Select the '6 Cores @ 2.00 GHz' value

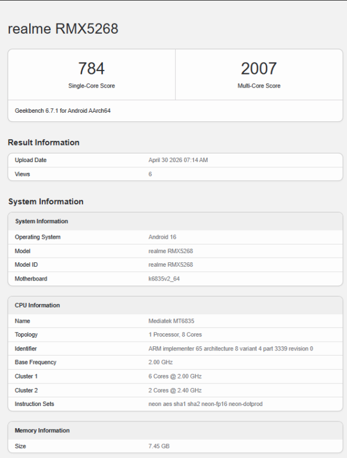175,376
